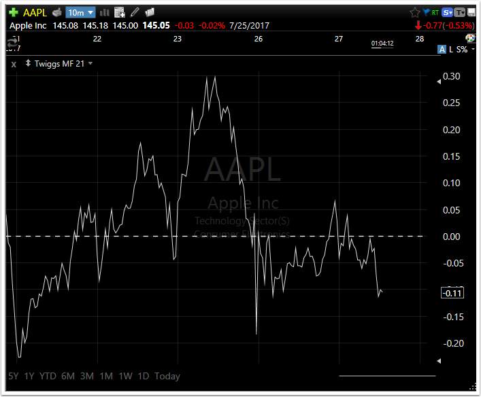Click the bar chart style icon
The height and width of the screenshot is (397, 481).
tap(104, 12)
